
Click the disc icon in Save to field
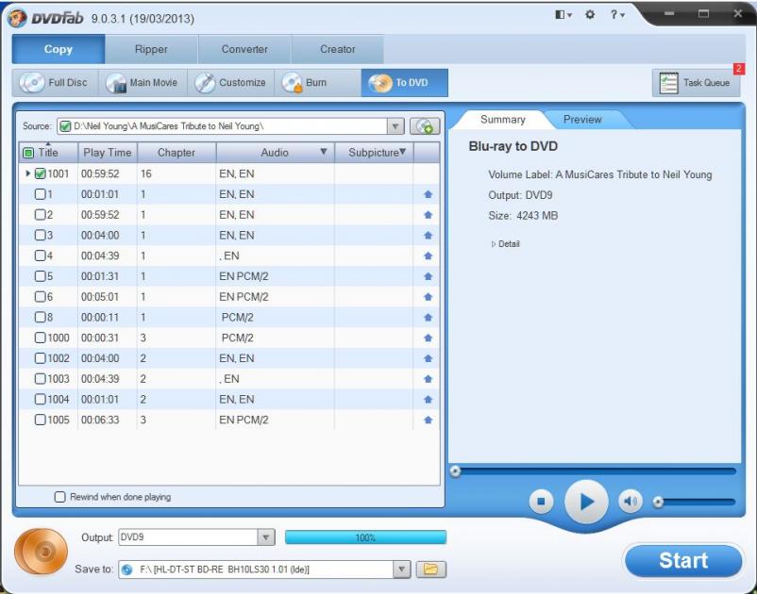point(127,569)
